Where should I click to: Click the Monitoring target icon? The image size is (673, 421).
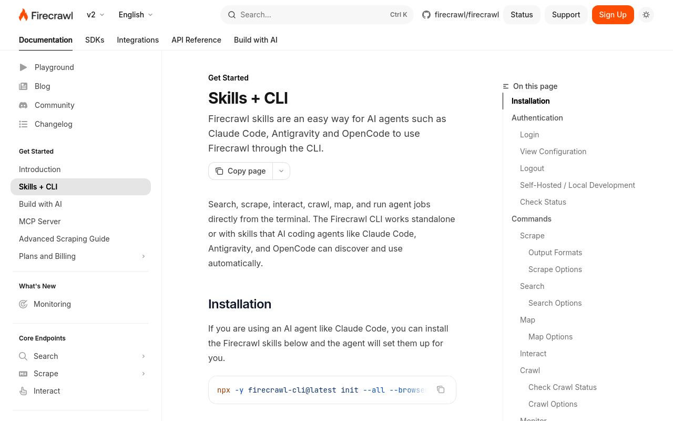[23, 304]
